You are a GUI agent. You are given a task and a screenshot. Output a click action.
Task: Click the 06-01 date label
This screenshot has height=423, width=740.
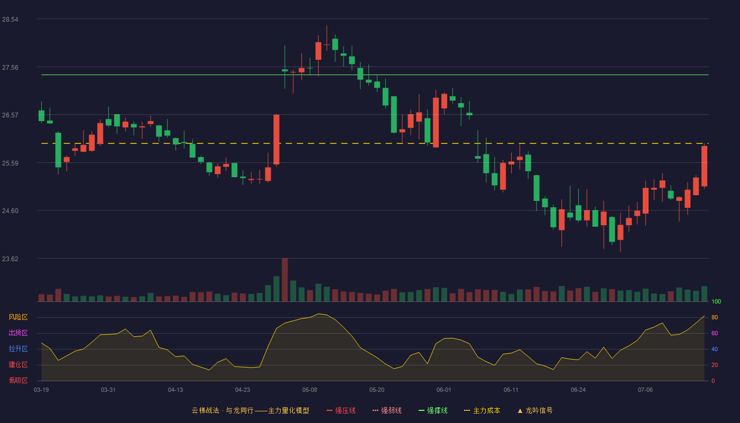[444, 390]
